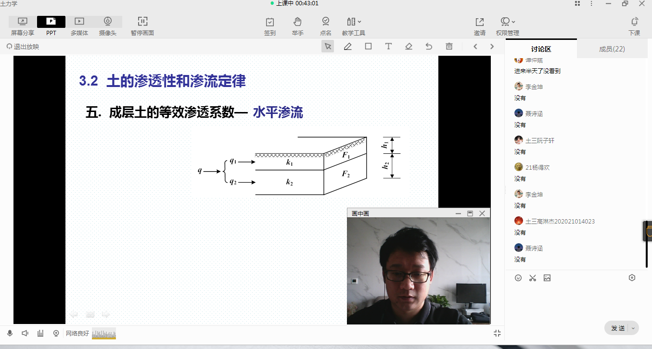
Task: Activate the eraser tool
Action: (x=409, y=47)
